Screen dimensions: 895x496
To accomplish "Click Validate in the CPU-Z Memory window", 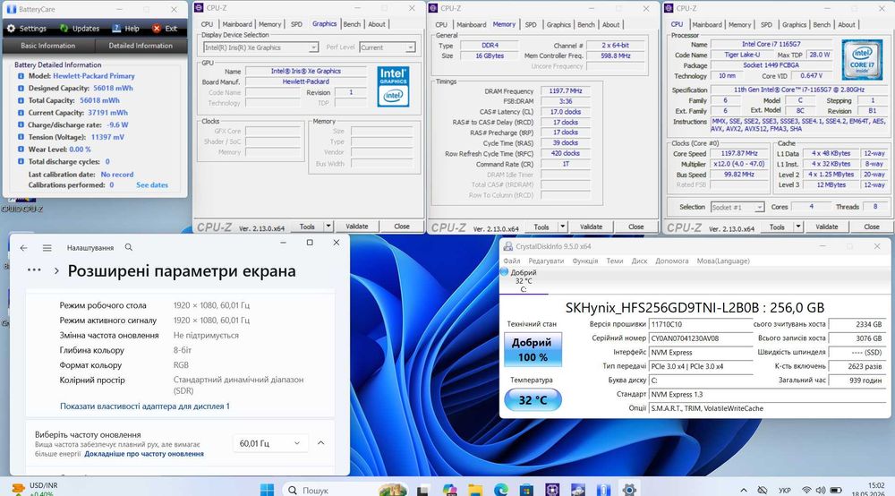I will coord(591,227).
